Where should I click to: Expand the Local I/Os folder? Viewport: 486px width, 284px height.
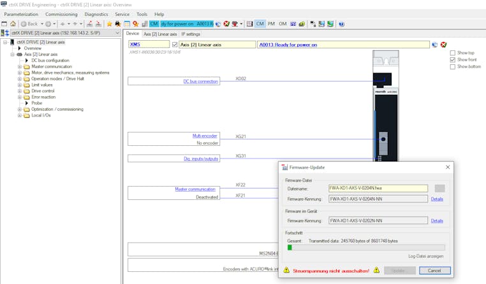point(20,115)
